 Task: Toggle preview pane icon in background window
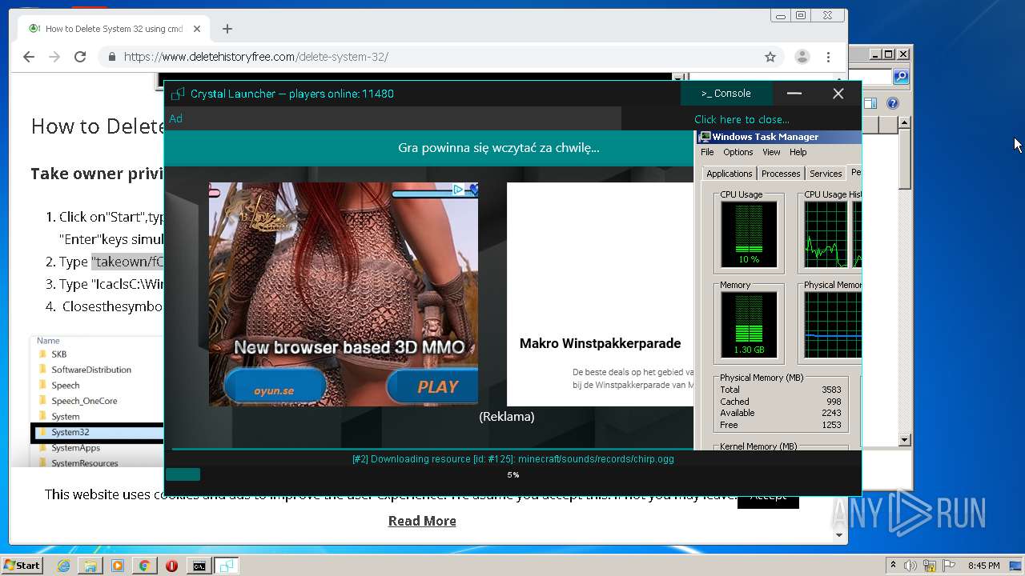(871, 103)
